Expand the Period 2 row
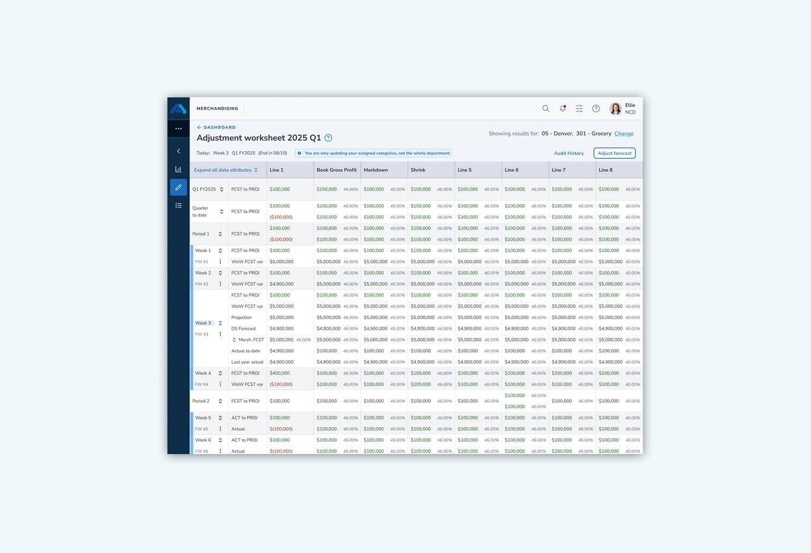 [220, 401]
